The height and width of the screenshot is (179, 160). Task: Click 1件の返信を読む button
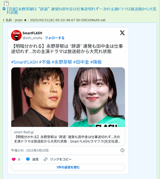[x=68, y=167]
